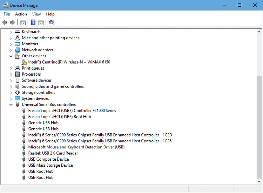This screenshot has width=263, height=193.
Task: Expand the Storage controllers category
Action: point(11,93)
